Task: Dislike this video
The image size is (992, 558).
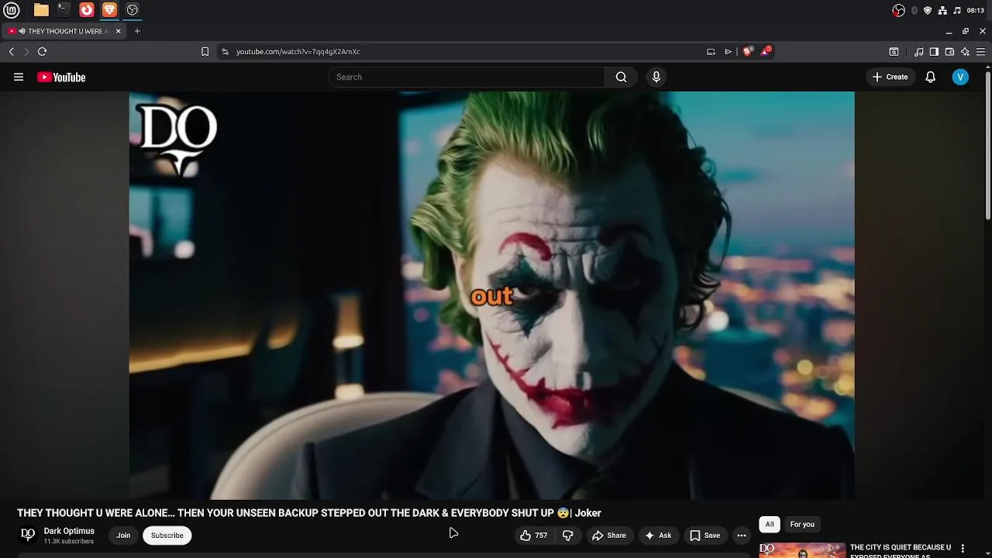Action: click(x=568, y=536)
